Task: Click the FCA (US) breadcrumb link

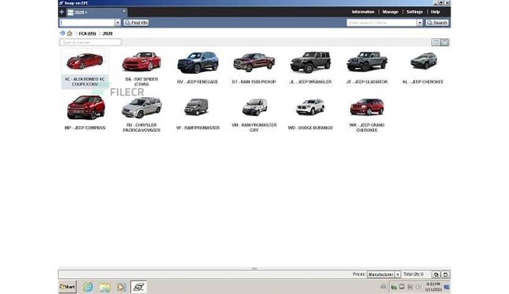Action: 87,33
